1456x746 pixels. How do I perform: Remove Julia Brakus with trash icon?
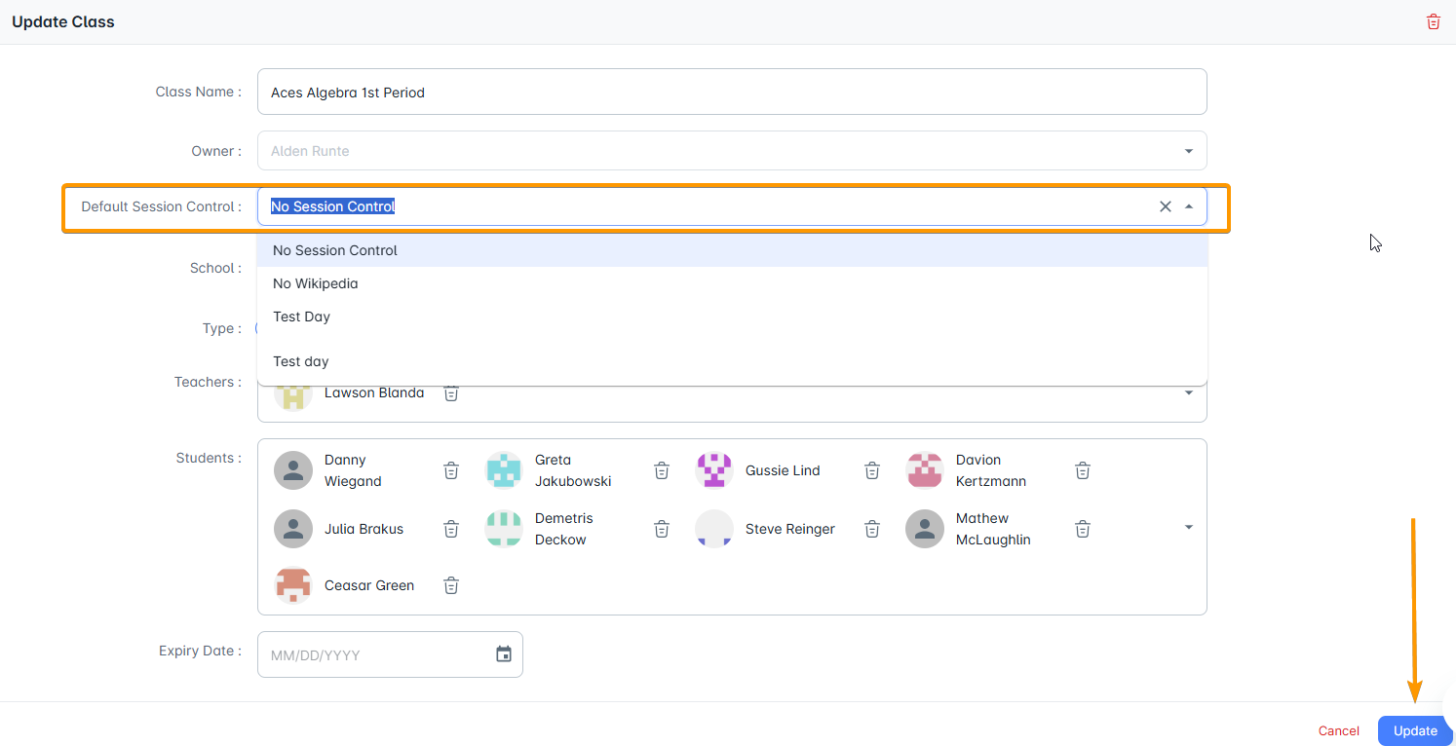451,529
